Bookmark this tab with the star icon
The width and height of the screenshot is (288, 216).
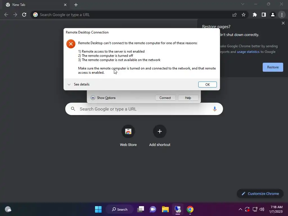tap(244, 15)
